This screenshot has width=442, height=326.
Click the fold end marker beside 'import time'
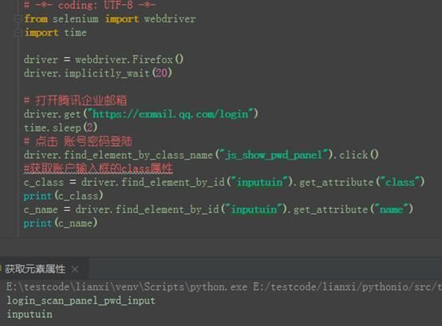coord(18,33)
